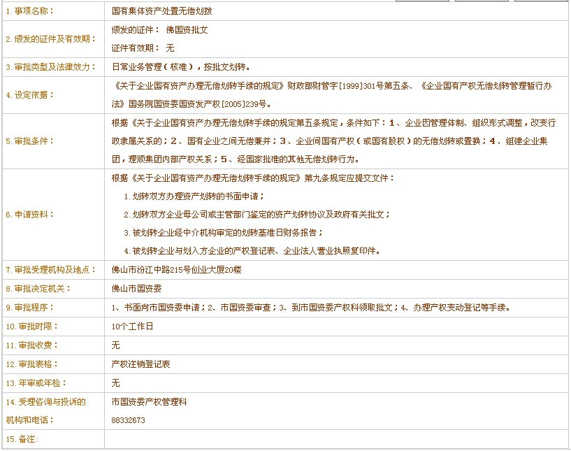Click the value "佛山市国资委"

[136, 289]
